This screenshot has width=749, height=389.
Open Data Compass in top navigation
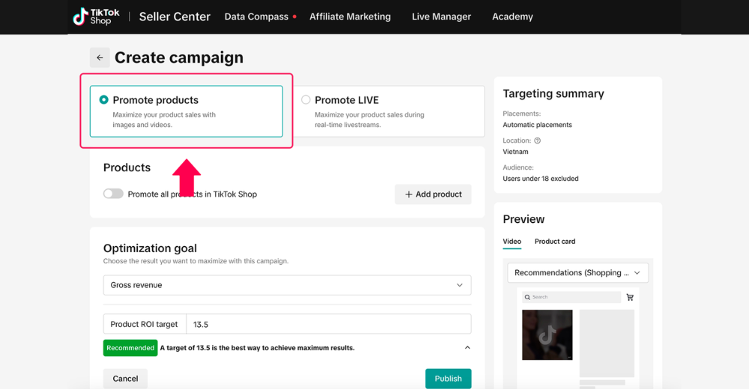tap(256, 16)
